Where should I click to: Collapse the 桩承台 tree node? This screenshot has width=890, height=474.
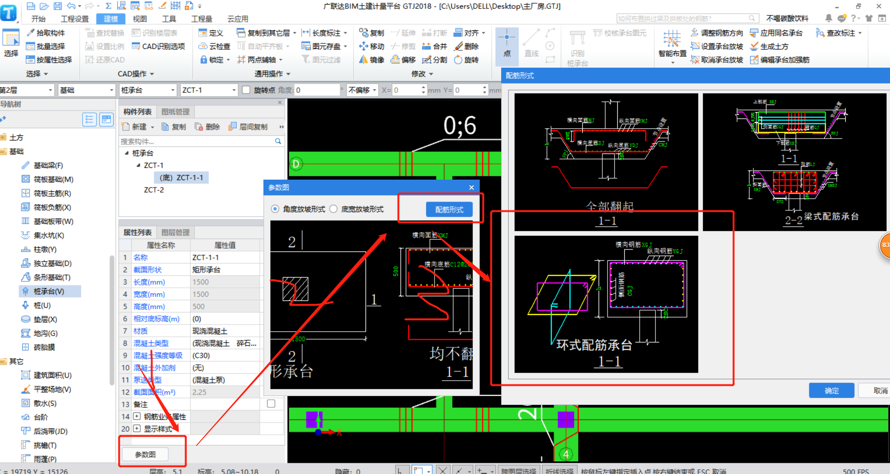point(126,153)
